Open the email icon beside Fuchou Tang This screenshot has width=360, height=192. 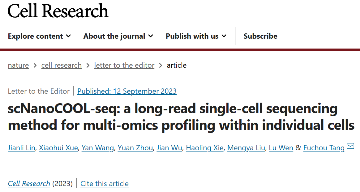click(x=350, y=147)
